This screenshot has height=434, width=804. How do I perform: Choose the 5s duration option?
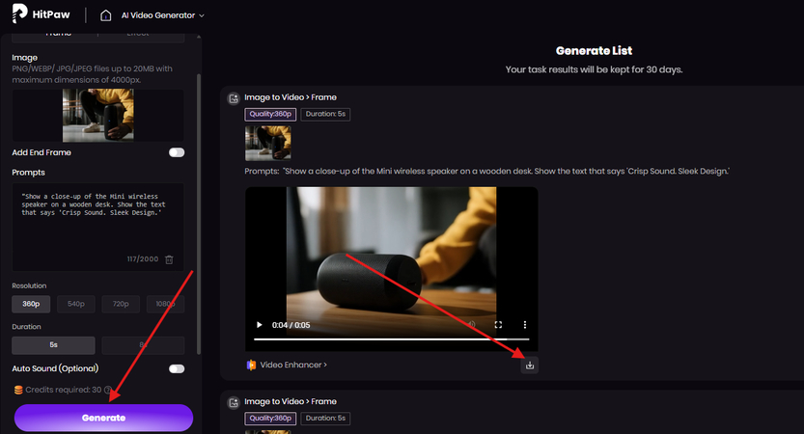click(53, 345)
